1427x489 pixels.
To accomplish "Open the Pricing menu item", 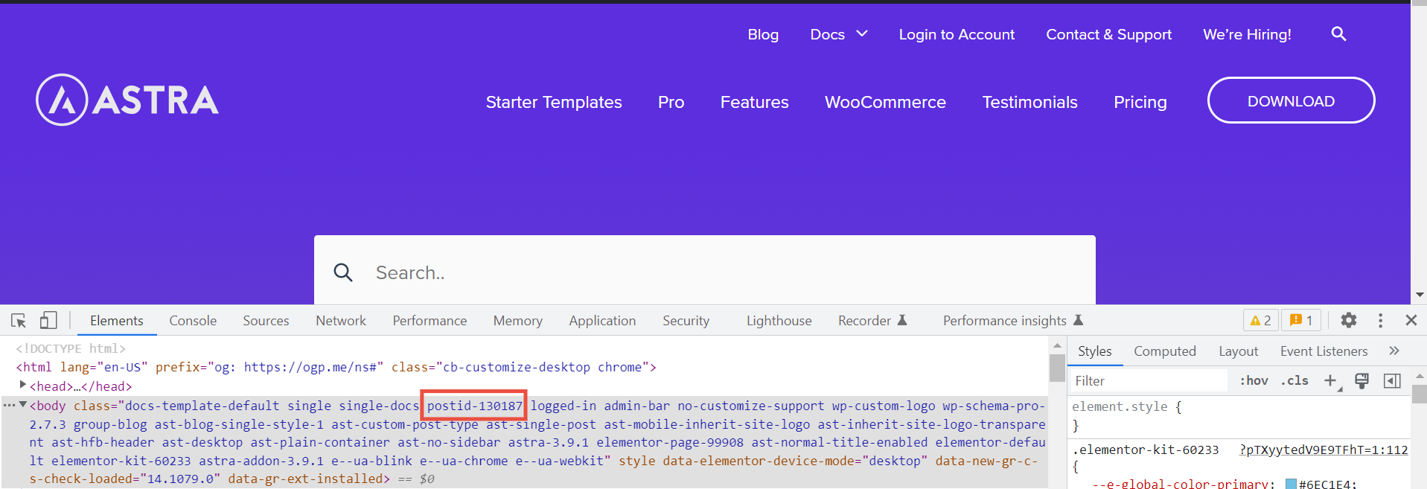I will click(1140, 102).
